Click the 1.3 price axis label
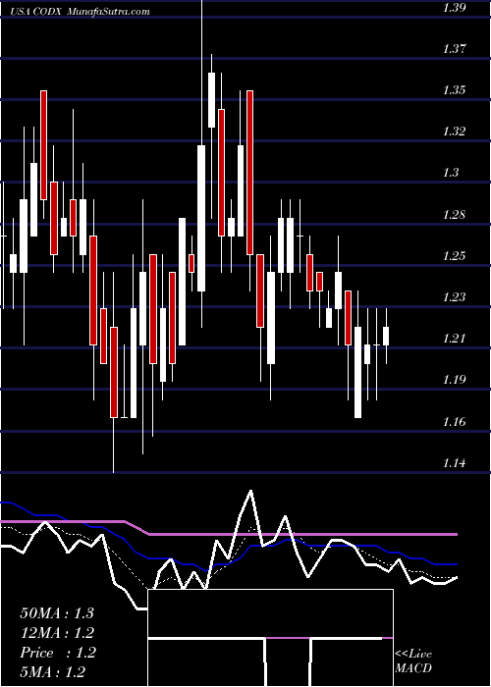Screen dimensions: 491x687 click(x=451, y=174)
